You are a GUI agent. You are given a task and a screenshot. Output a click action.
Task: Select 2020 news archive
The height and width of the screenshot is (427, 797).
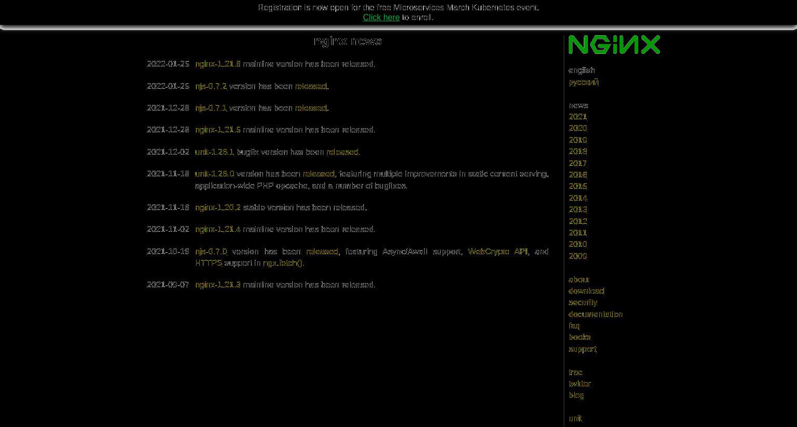coord(578,128)
